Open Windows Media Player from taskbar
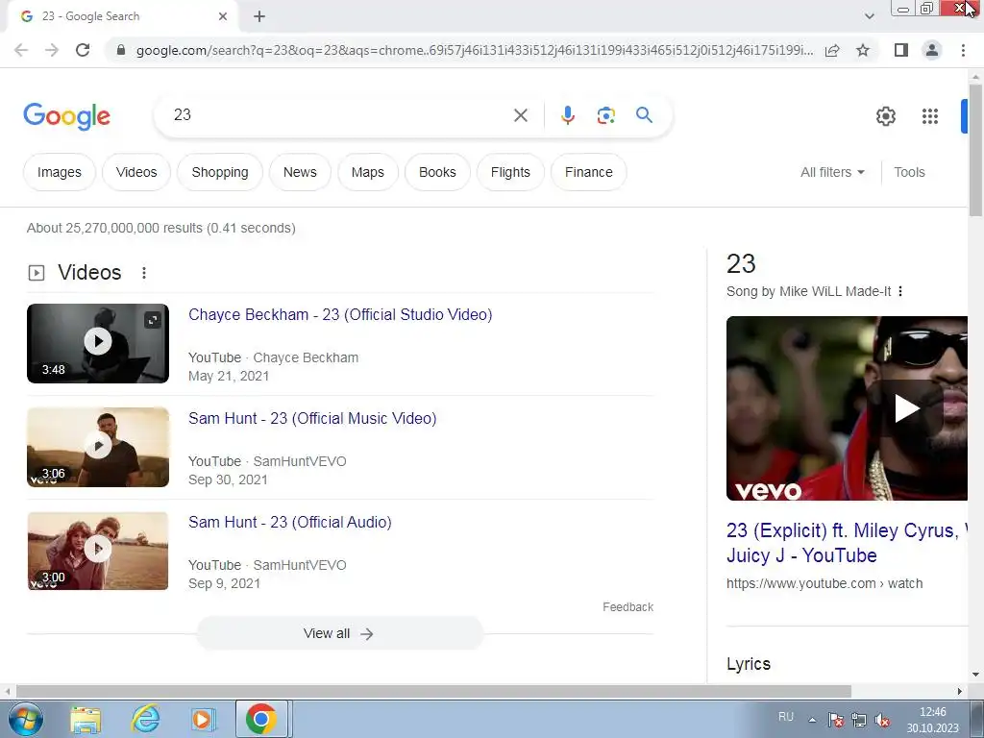Viewport: 984px width, 738px height. coord(202,719)
